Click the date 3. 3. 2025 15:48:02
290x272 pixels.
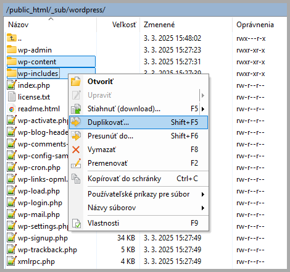(x=172, y=38)
